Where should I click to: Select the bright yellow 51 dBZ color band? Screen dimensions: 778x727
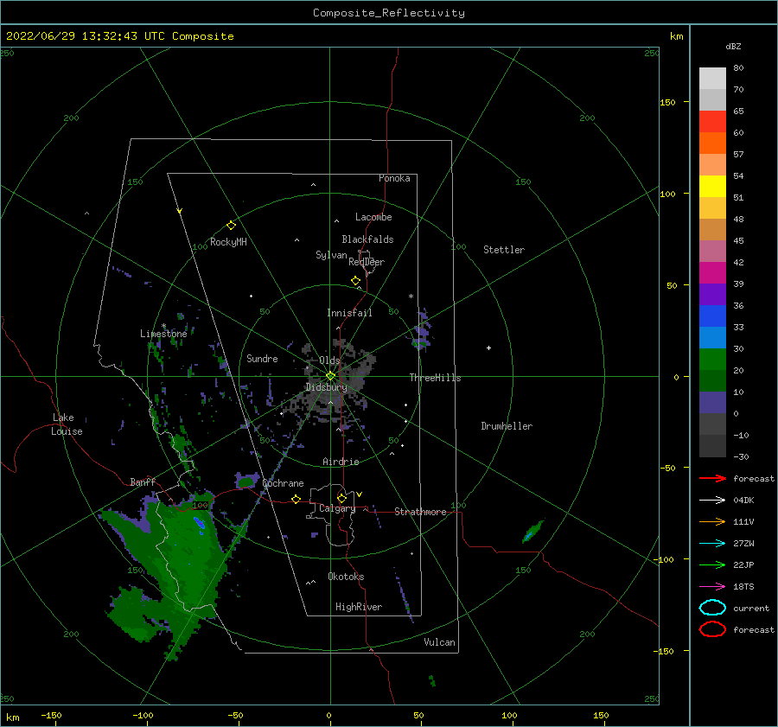coord(712,187)
